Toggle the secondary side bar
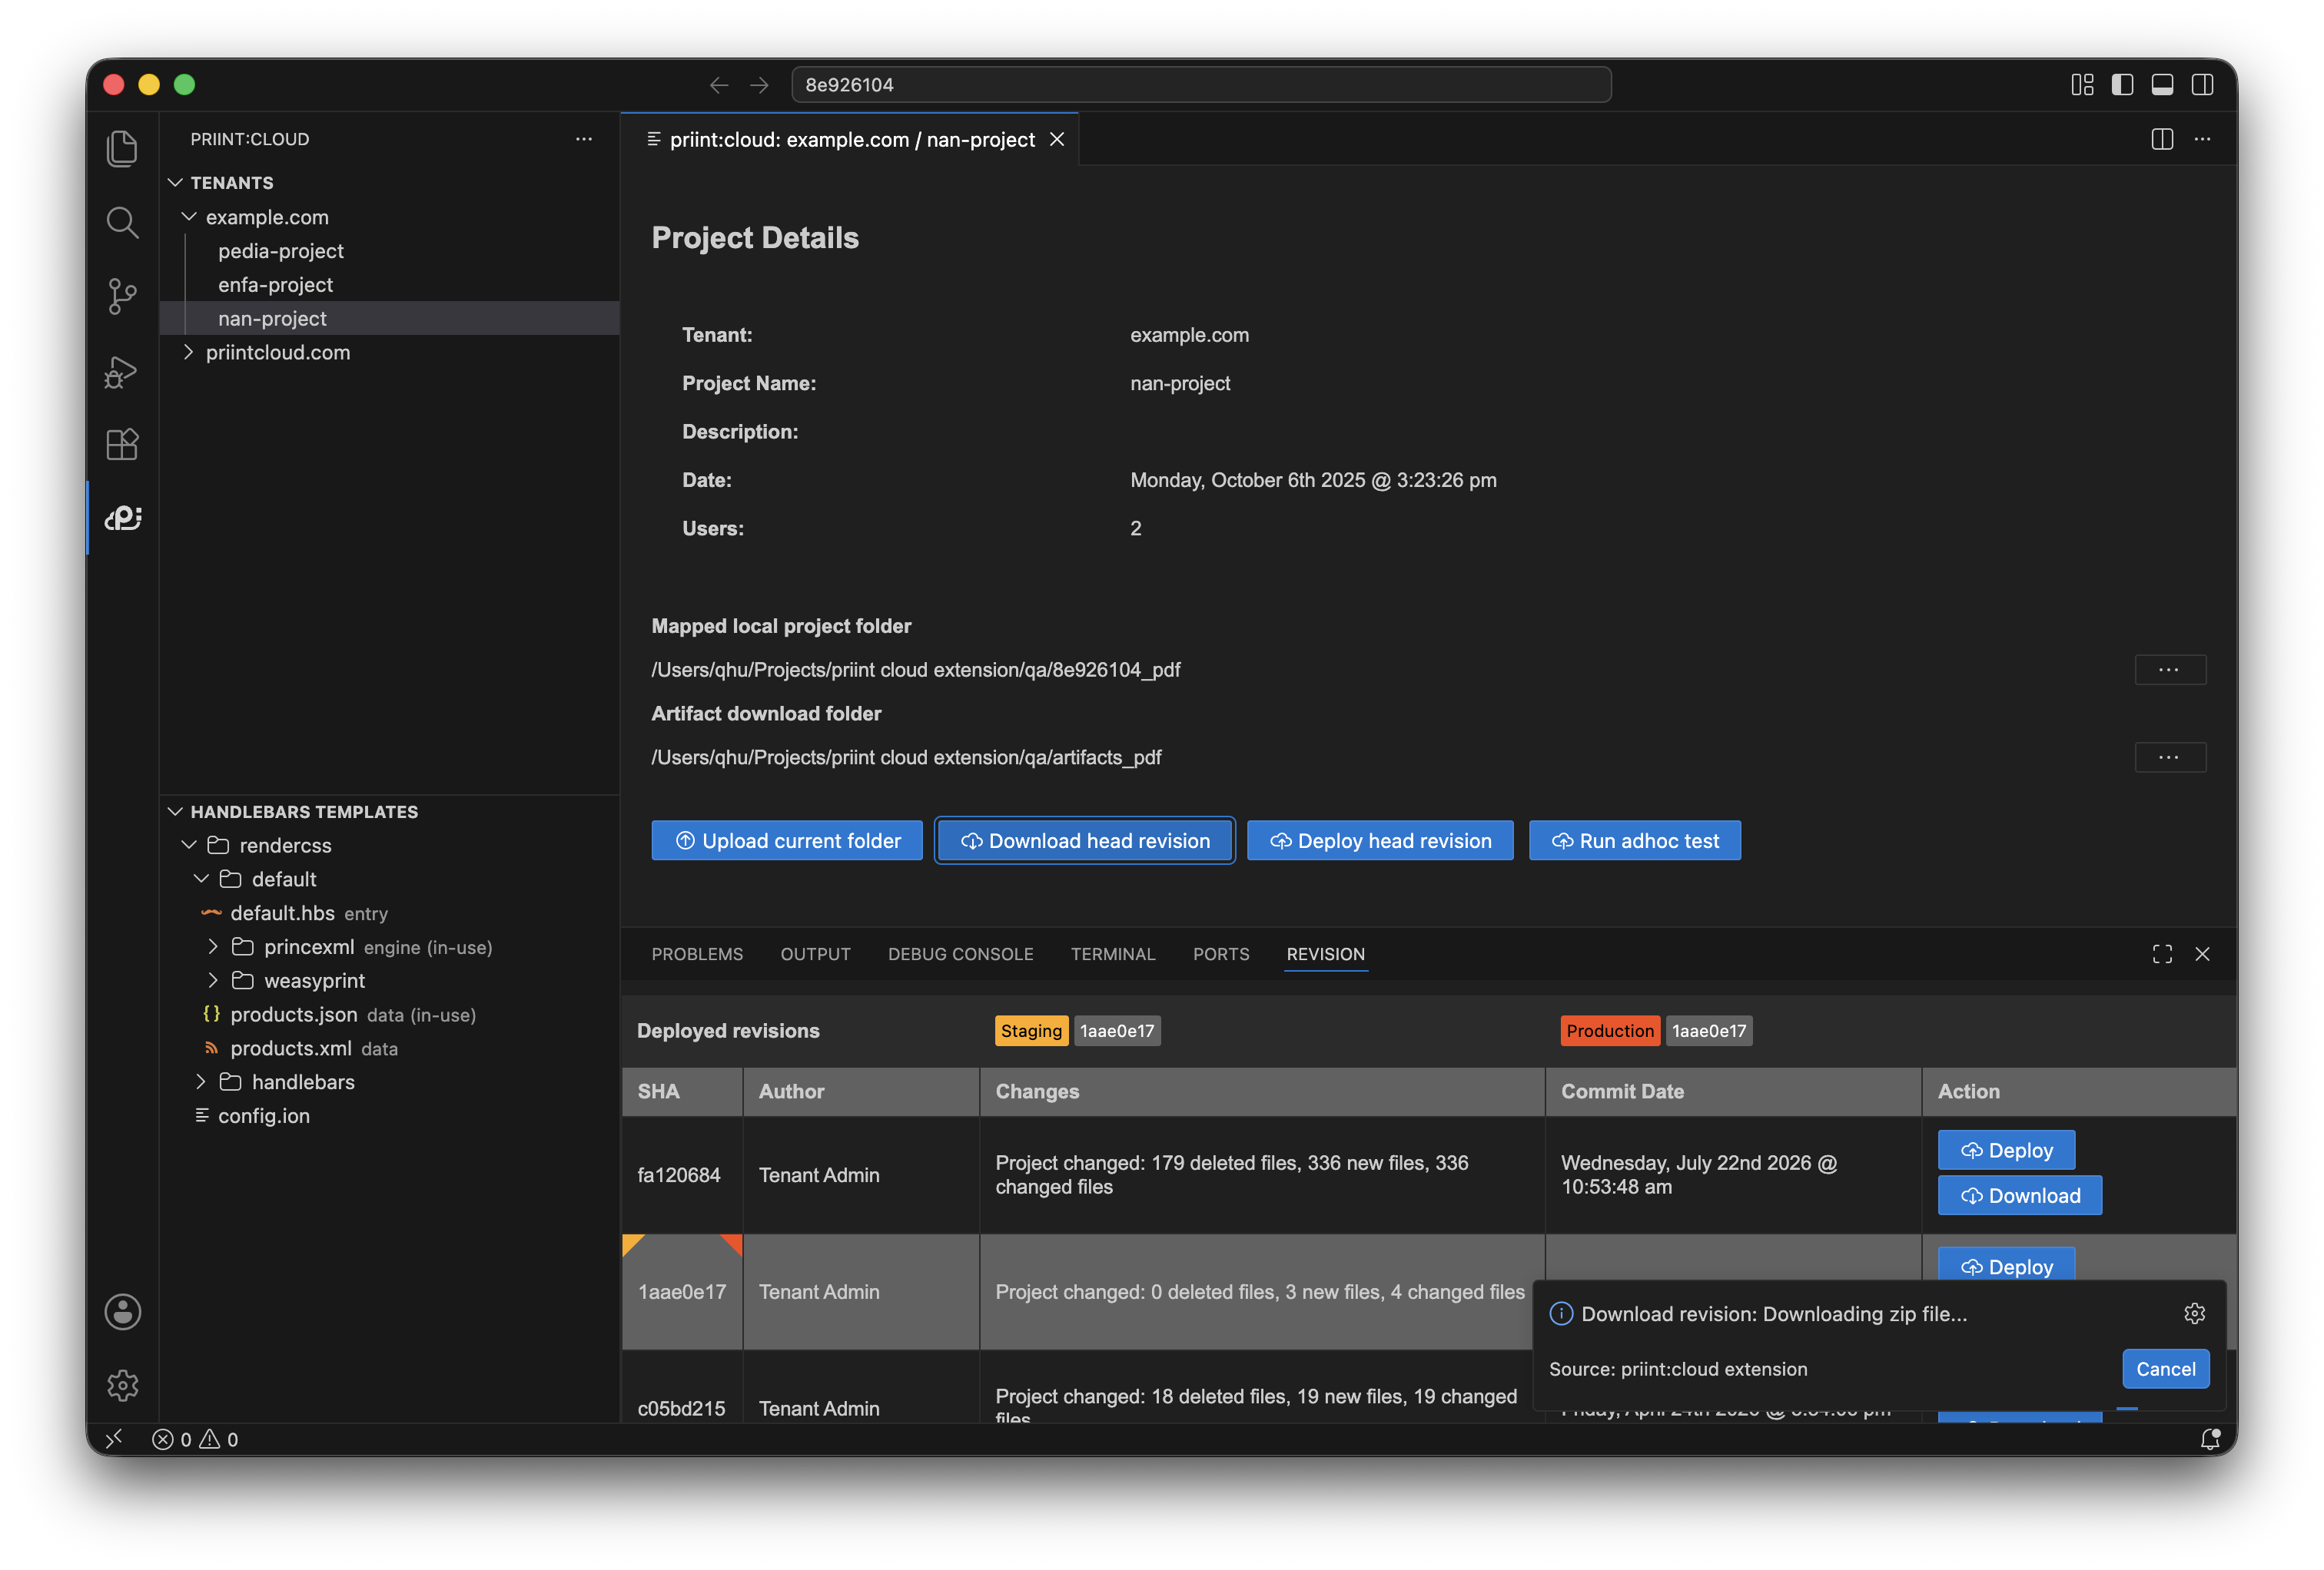 tap(2202, 85)
